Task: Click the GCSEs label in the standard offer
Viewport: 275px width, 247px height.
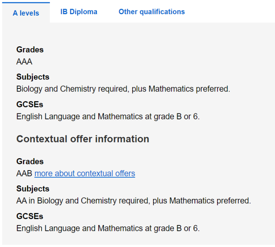Action: pos(30,104)
